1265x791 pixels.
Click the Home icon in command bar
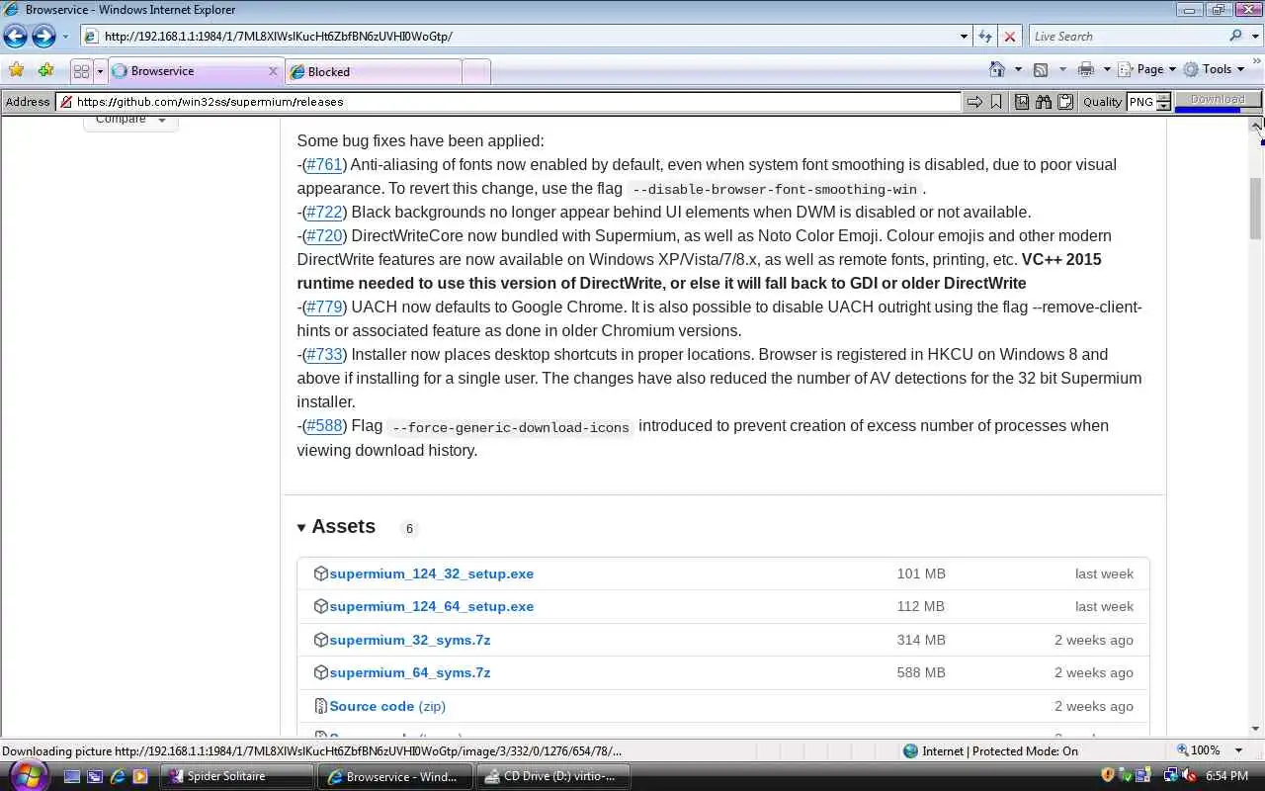(997, 69)
